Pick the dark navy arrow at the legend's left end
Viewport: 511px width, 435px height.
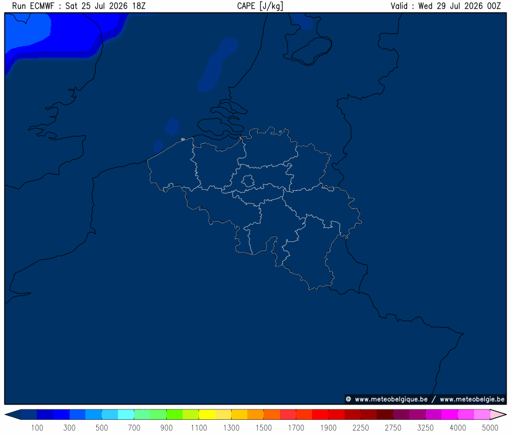13,414
